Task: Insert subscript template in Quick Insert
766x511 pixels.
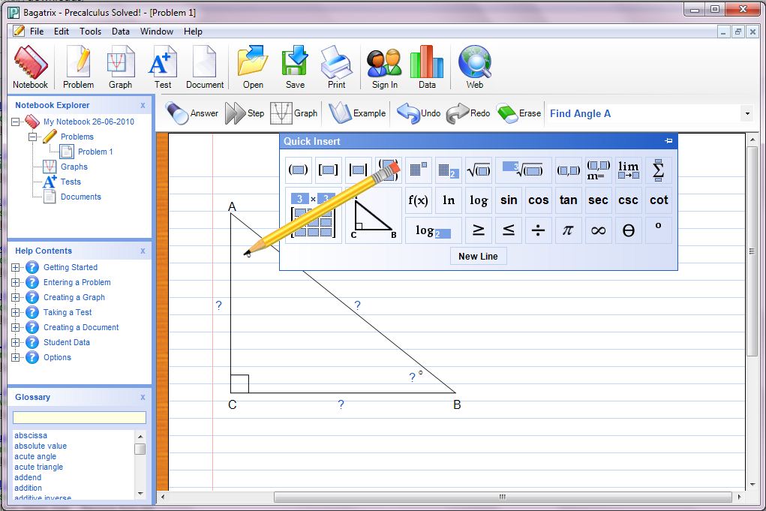Action: coord(447,170)
